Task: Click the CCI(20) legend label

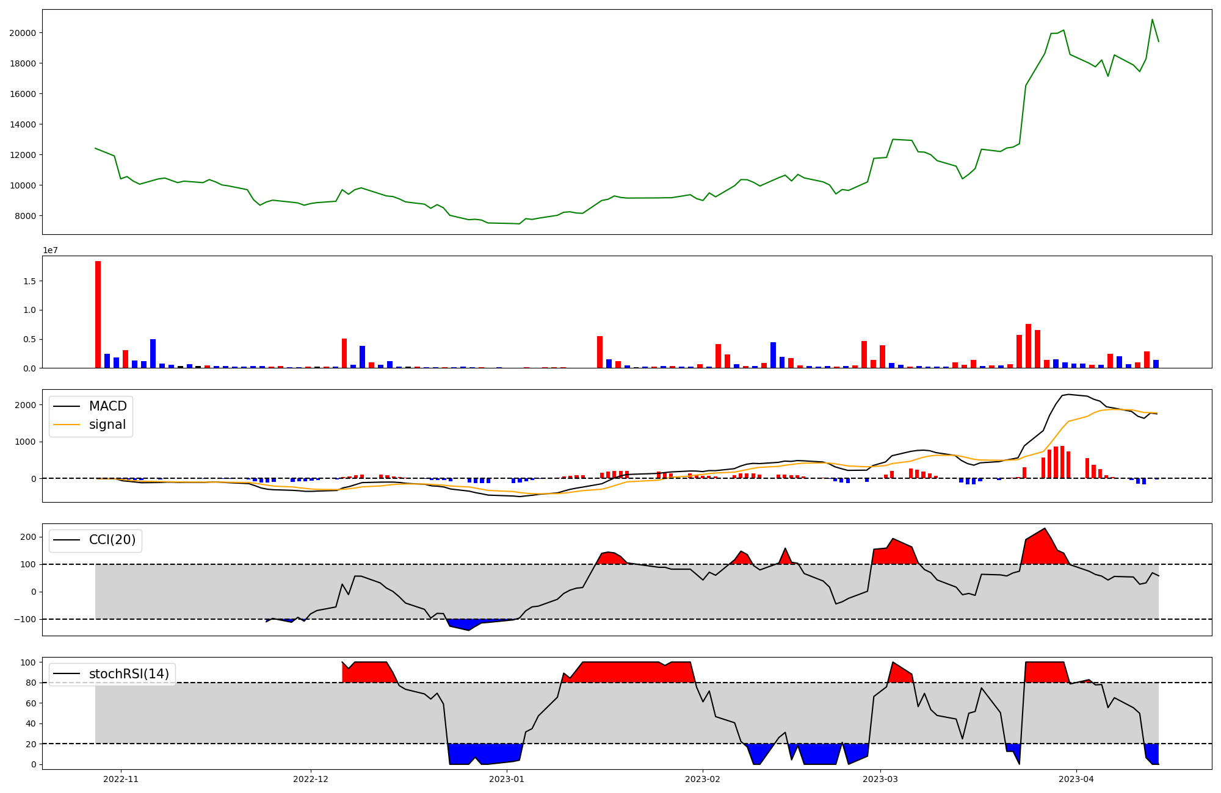Action: (x=112, y=540)
